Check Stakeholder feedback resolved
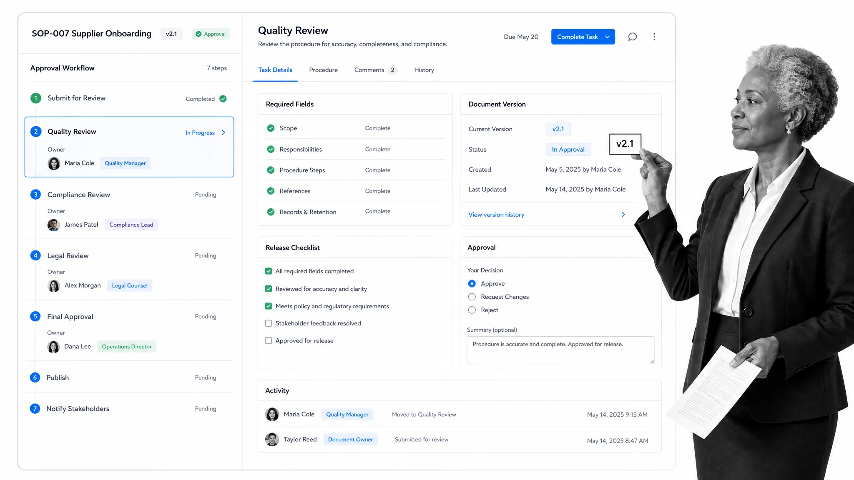 tap(269, 323)
